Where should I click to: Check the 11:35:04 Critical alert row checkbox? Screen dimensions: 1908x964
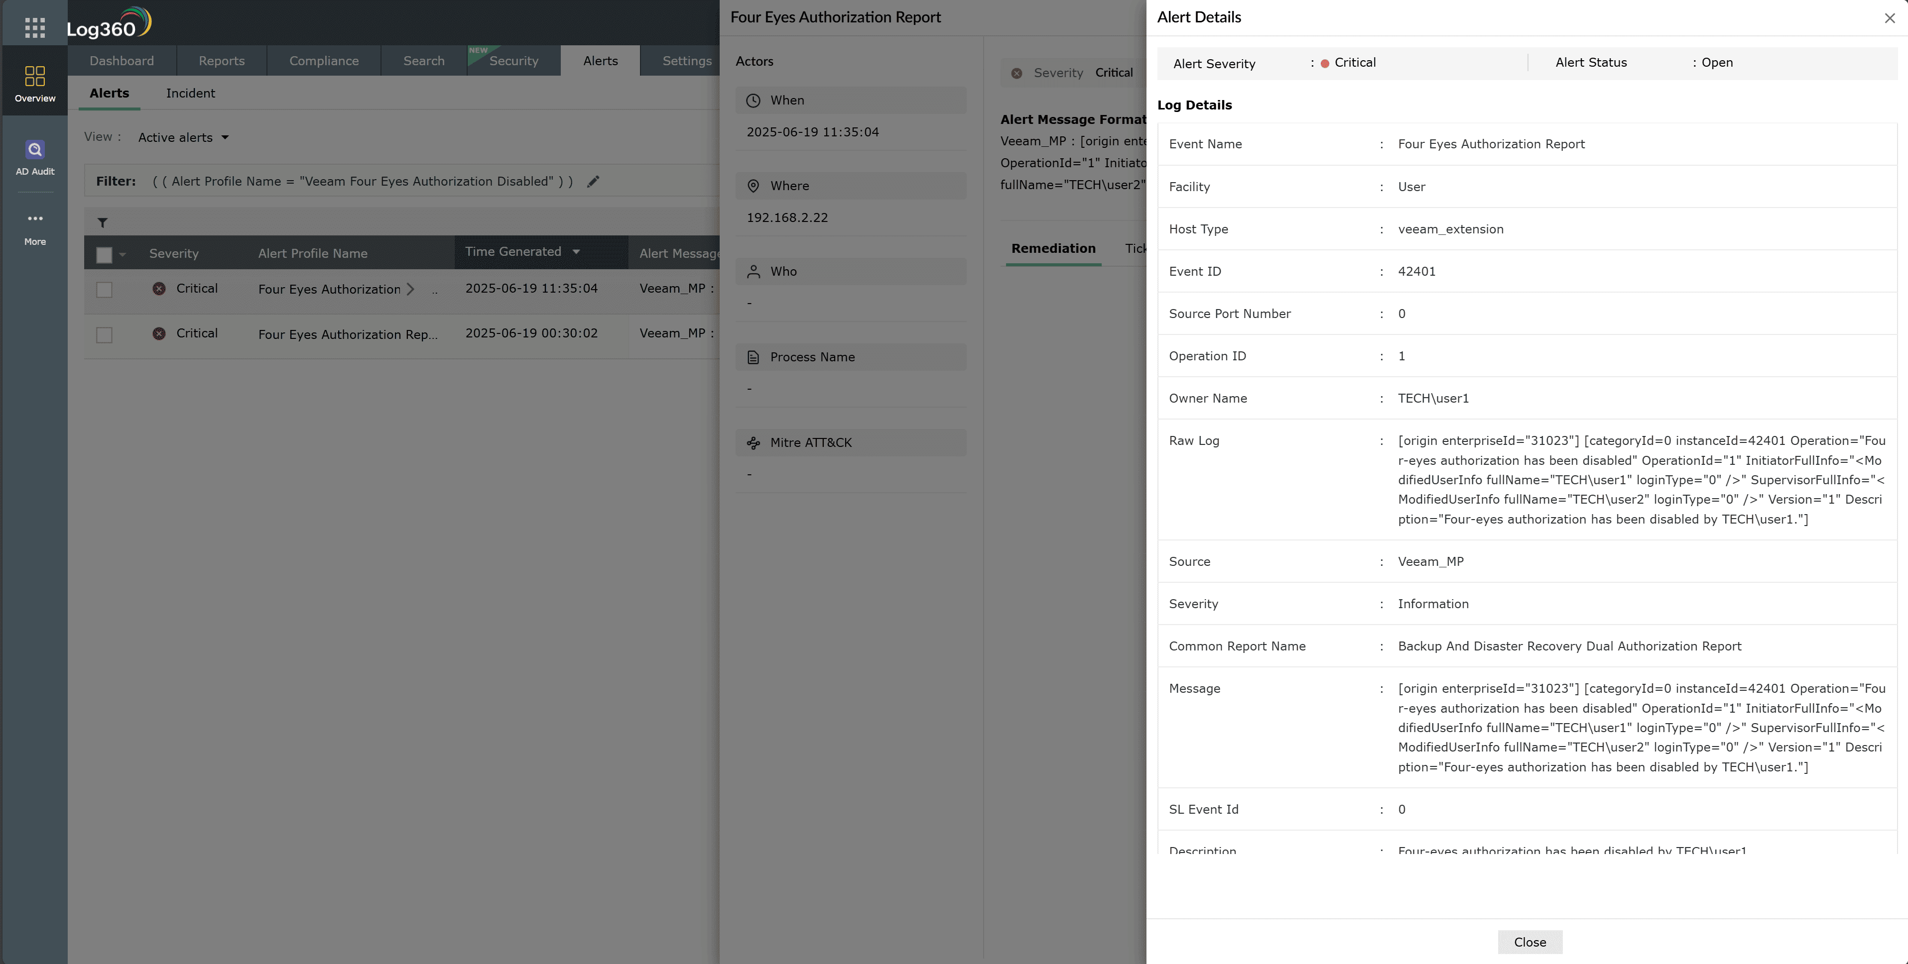pos(104,290)
